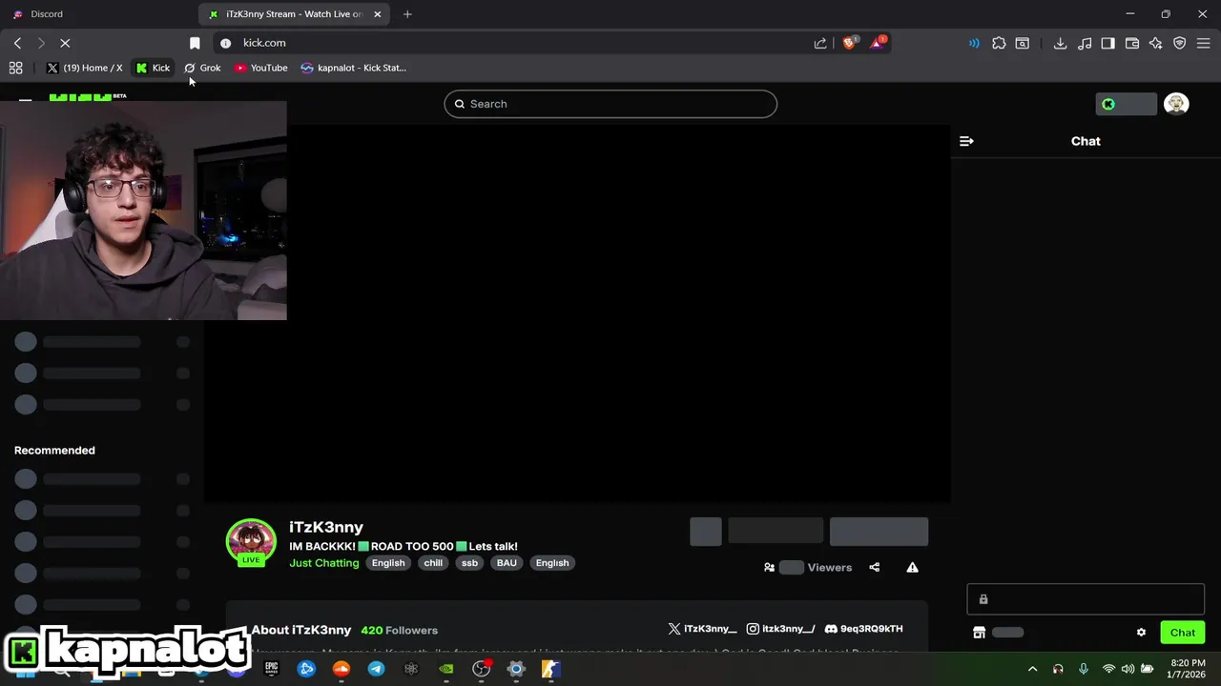Open the browser Extensions puzzle icon
This screenshot has width=1221, height=686.
coord(999,43)
